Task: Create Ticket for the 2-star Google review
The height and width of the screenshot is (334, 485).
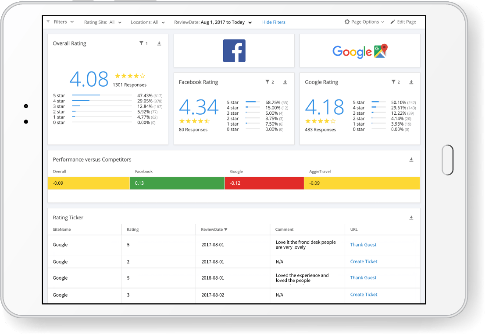Action: click(x=363, y=261)
